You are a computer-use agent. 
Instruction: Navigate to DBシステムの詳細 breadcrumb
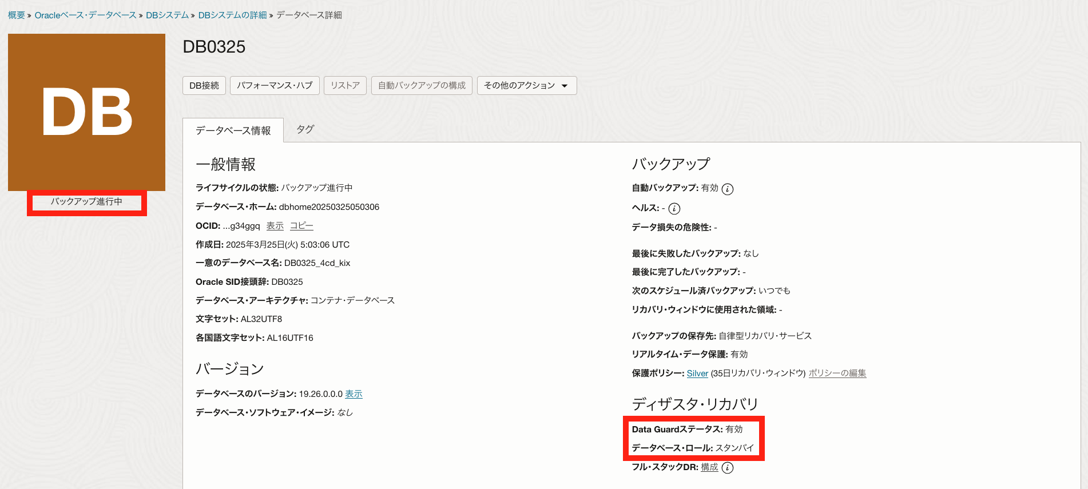(x=232, y=15)
